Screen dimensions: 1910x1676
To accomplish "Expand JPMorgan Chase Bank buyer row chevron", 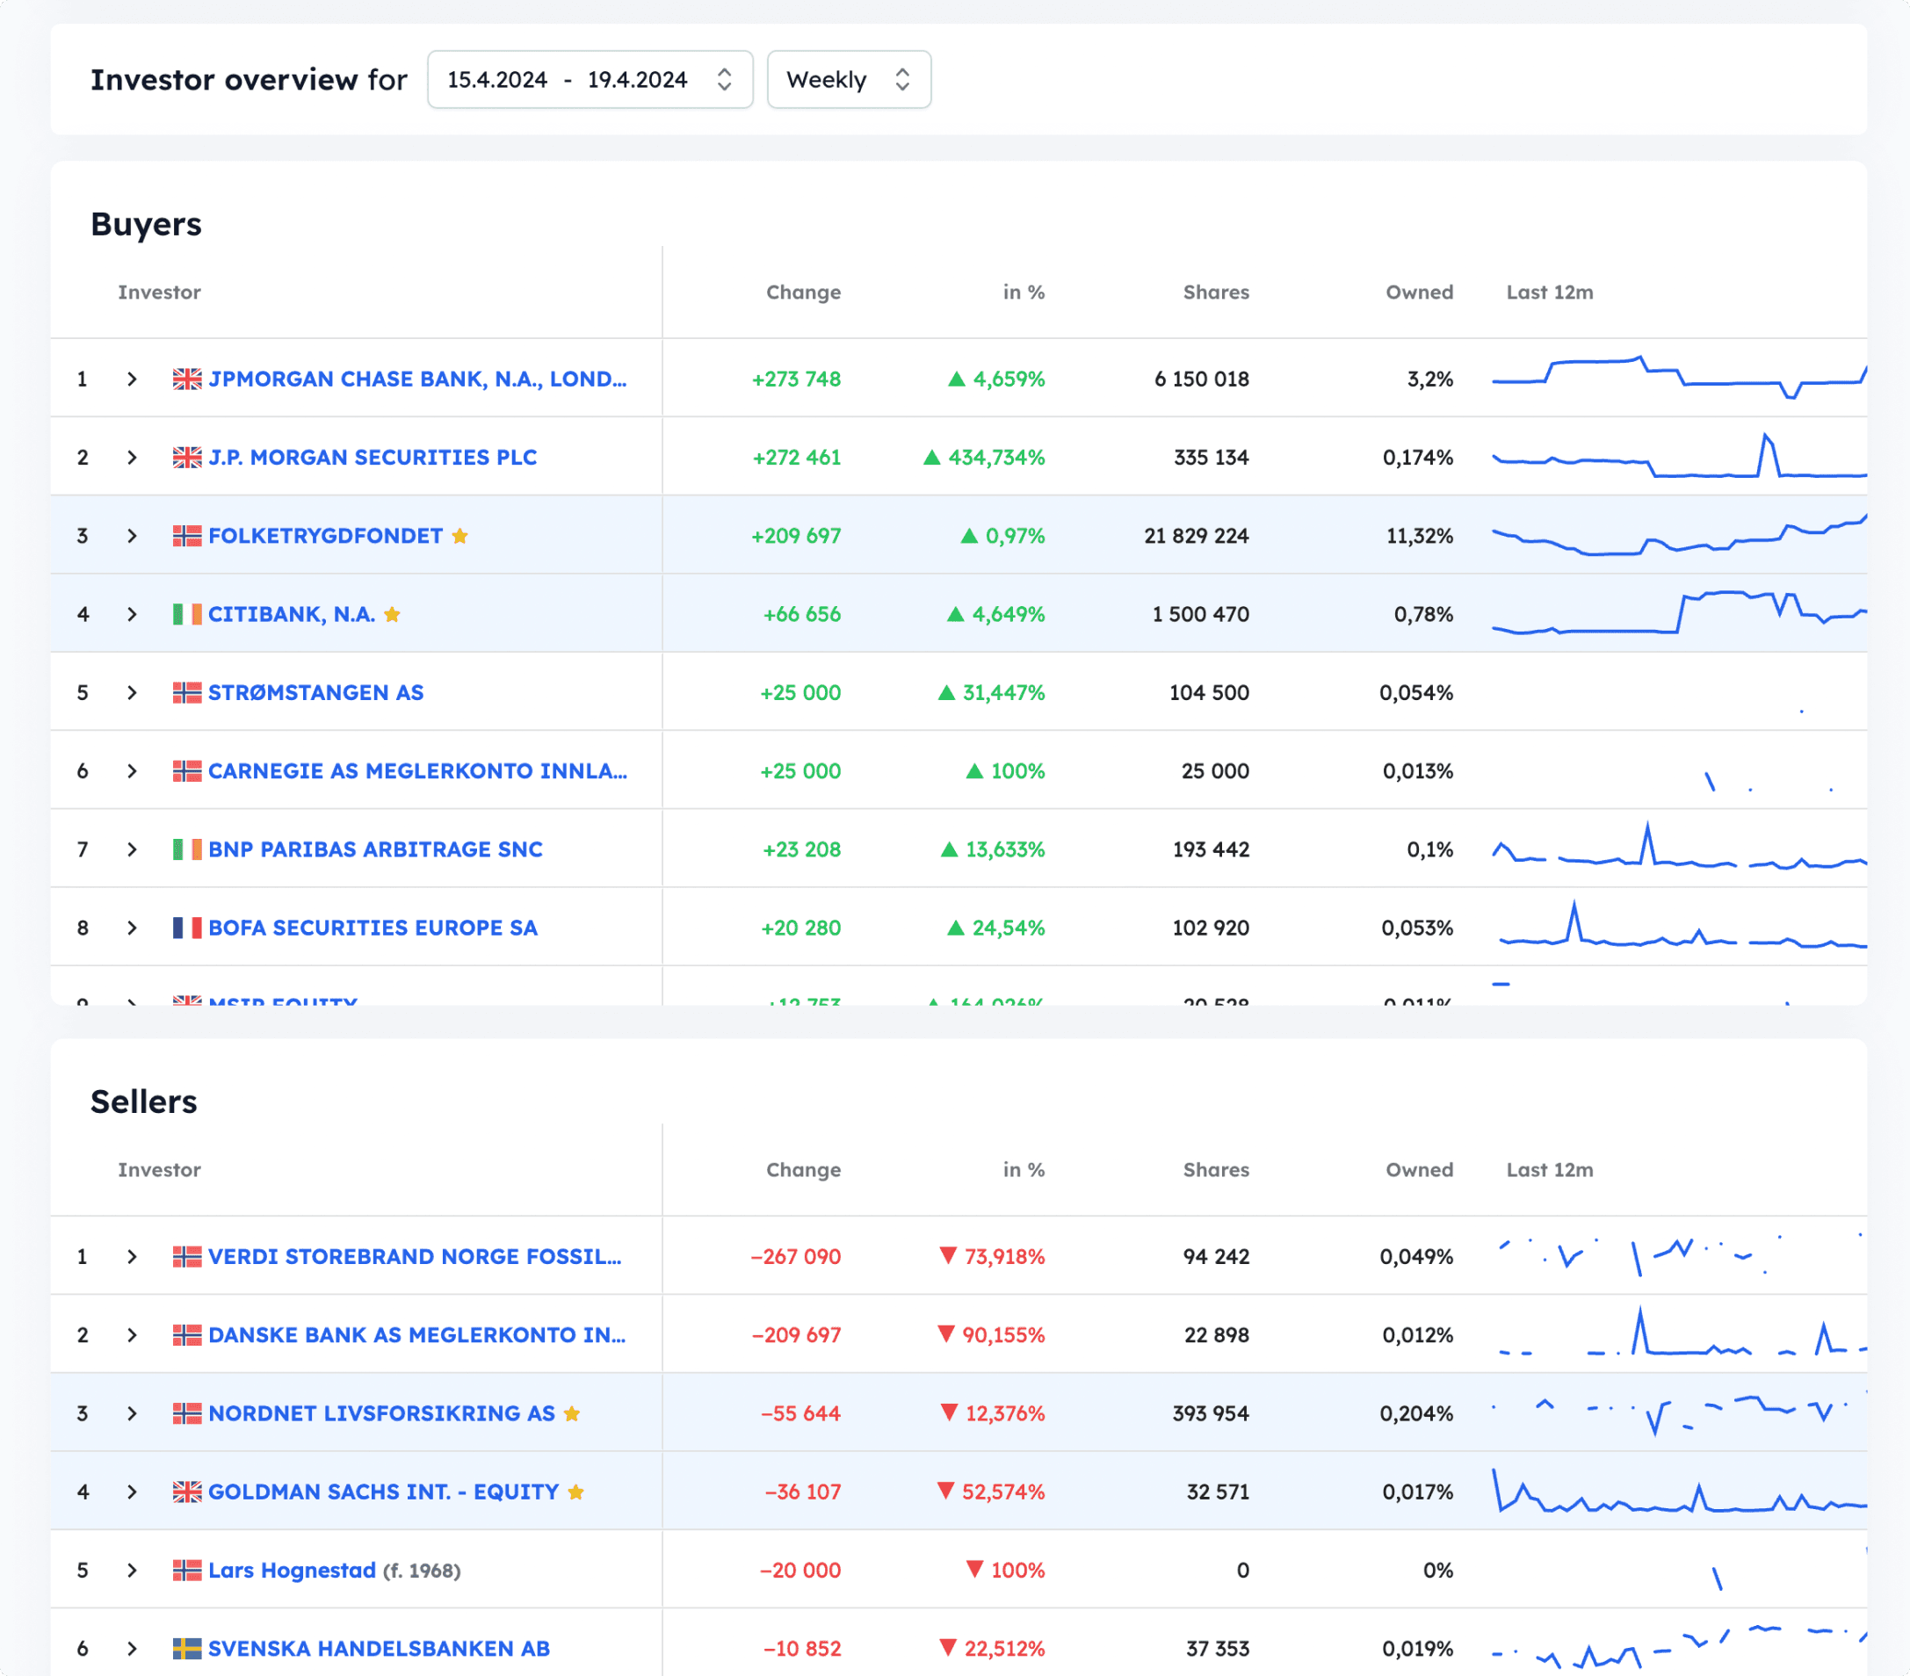I will (132, 379).
